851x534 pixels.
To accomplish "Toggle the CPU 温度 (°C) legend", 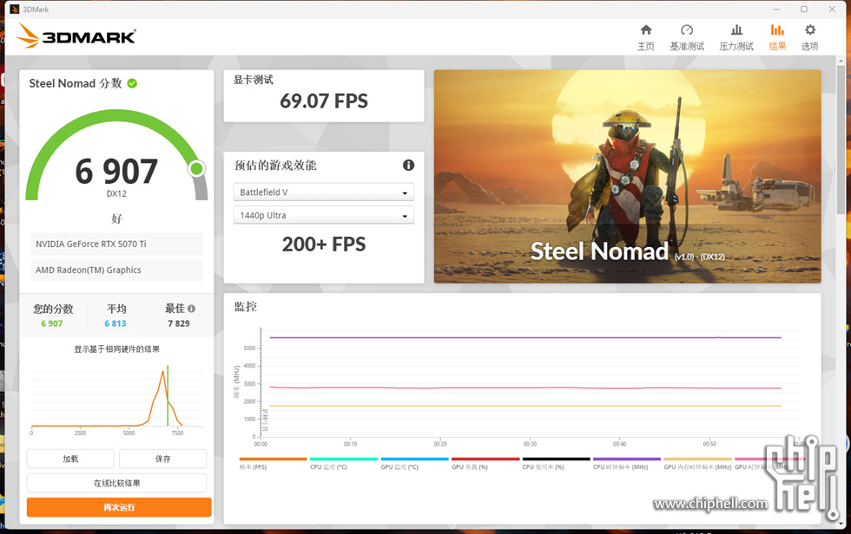I will coord(344,464).
